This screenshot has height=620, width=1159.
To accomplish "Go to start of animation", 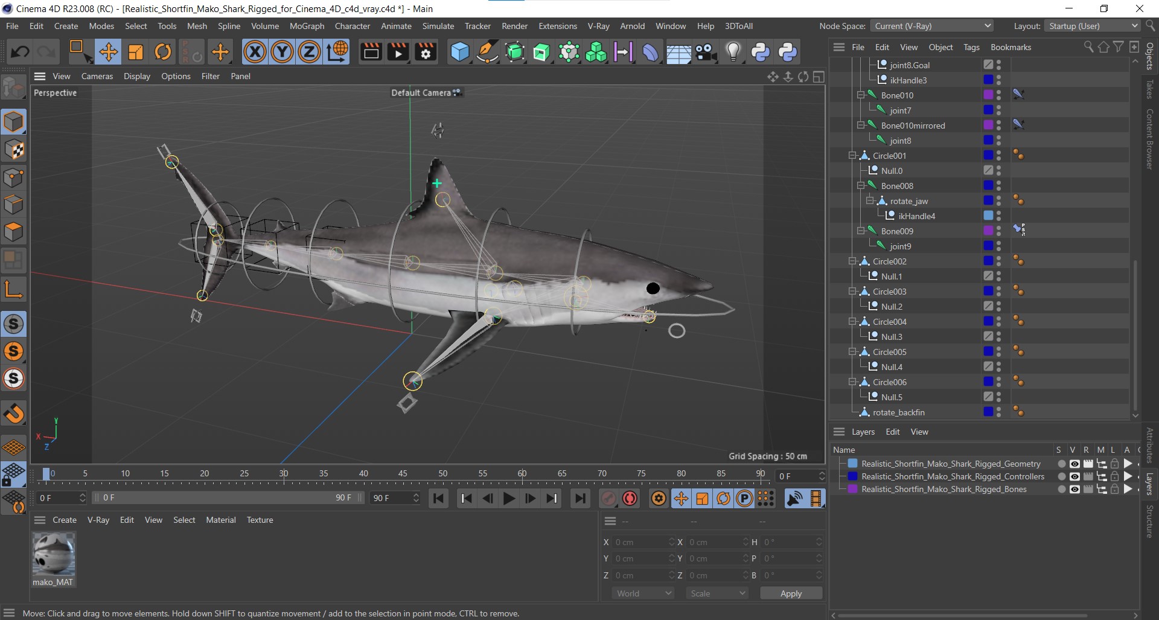I will (x=439, y=498).
